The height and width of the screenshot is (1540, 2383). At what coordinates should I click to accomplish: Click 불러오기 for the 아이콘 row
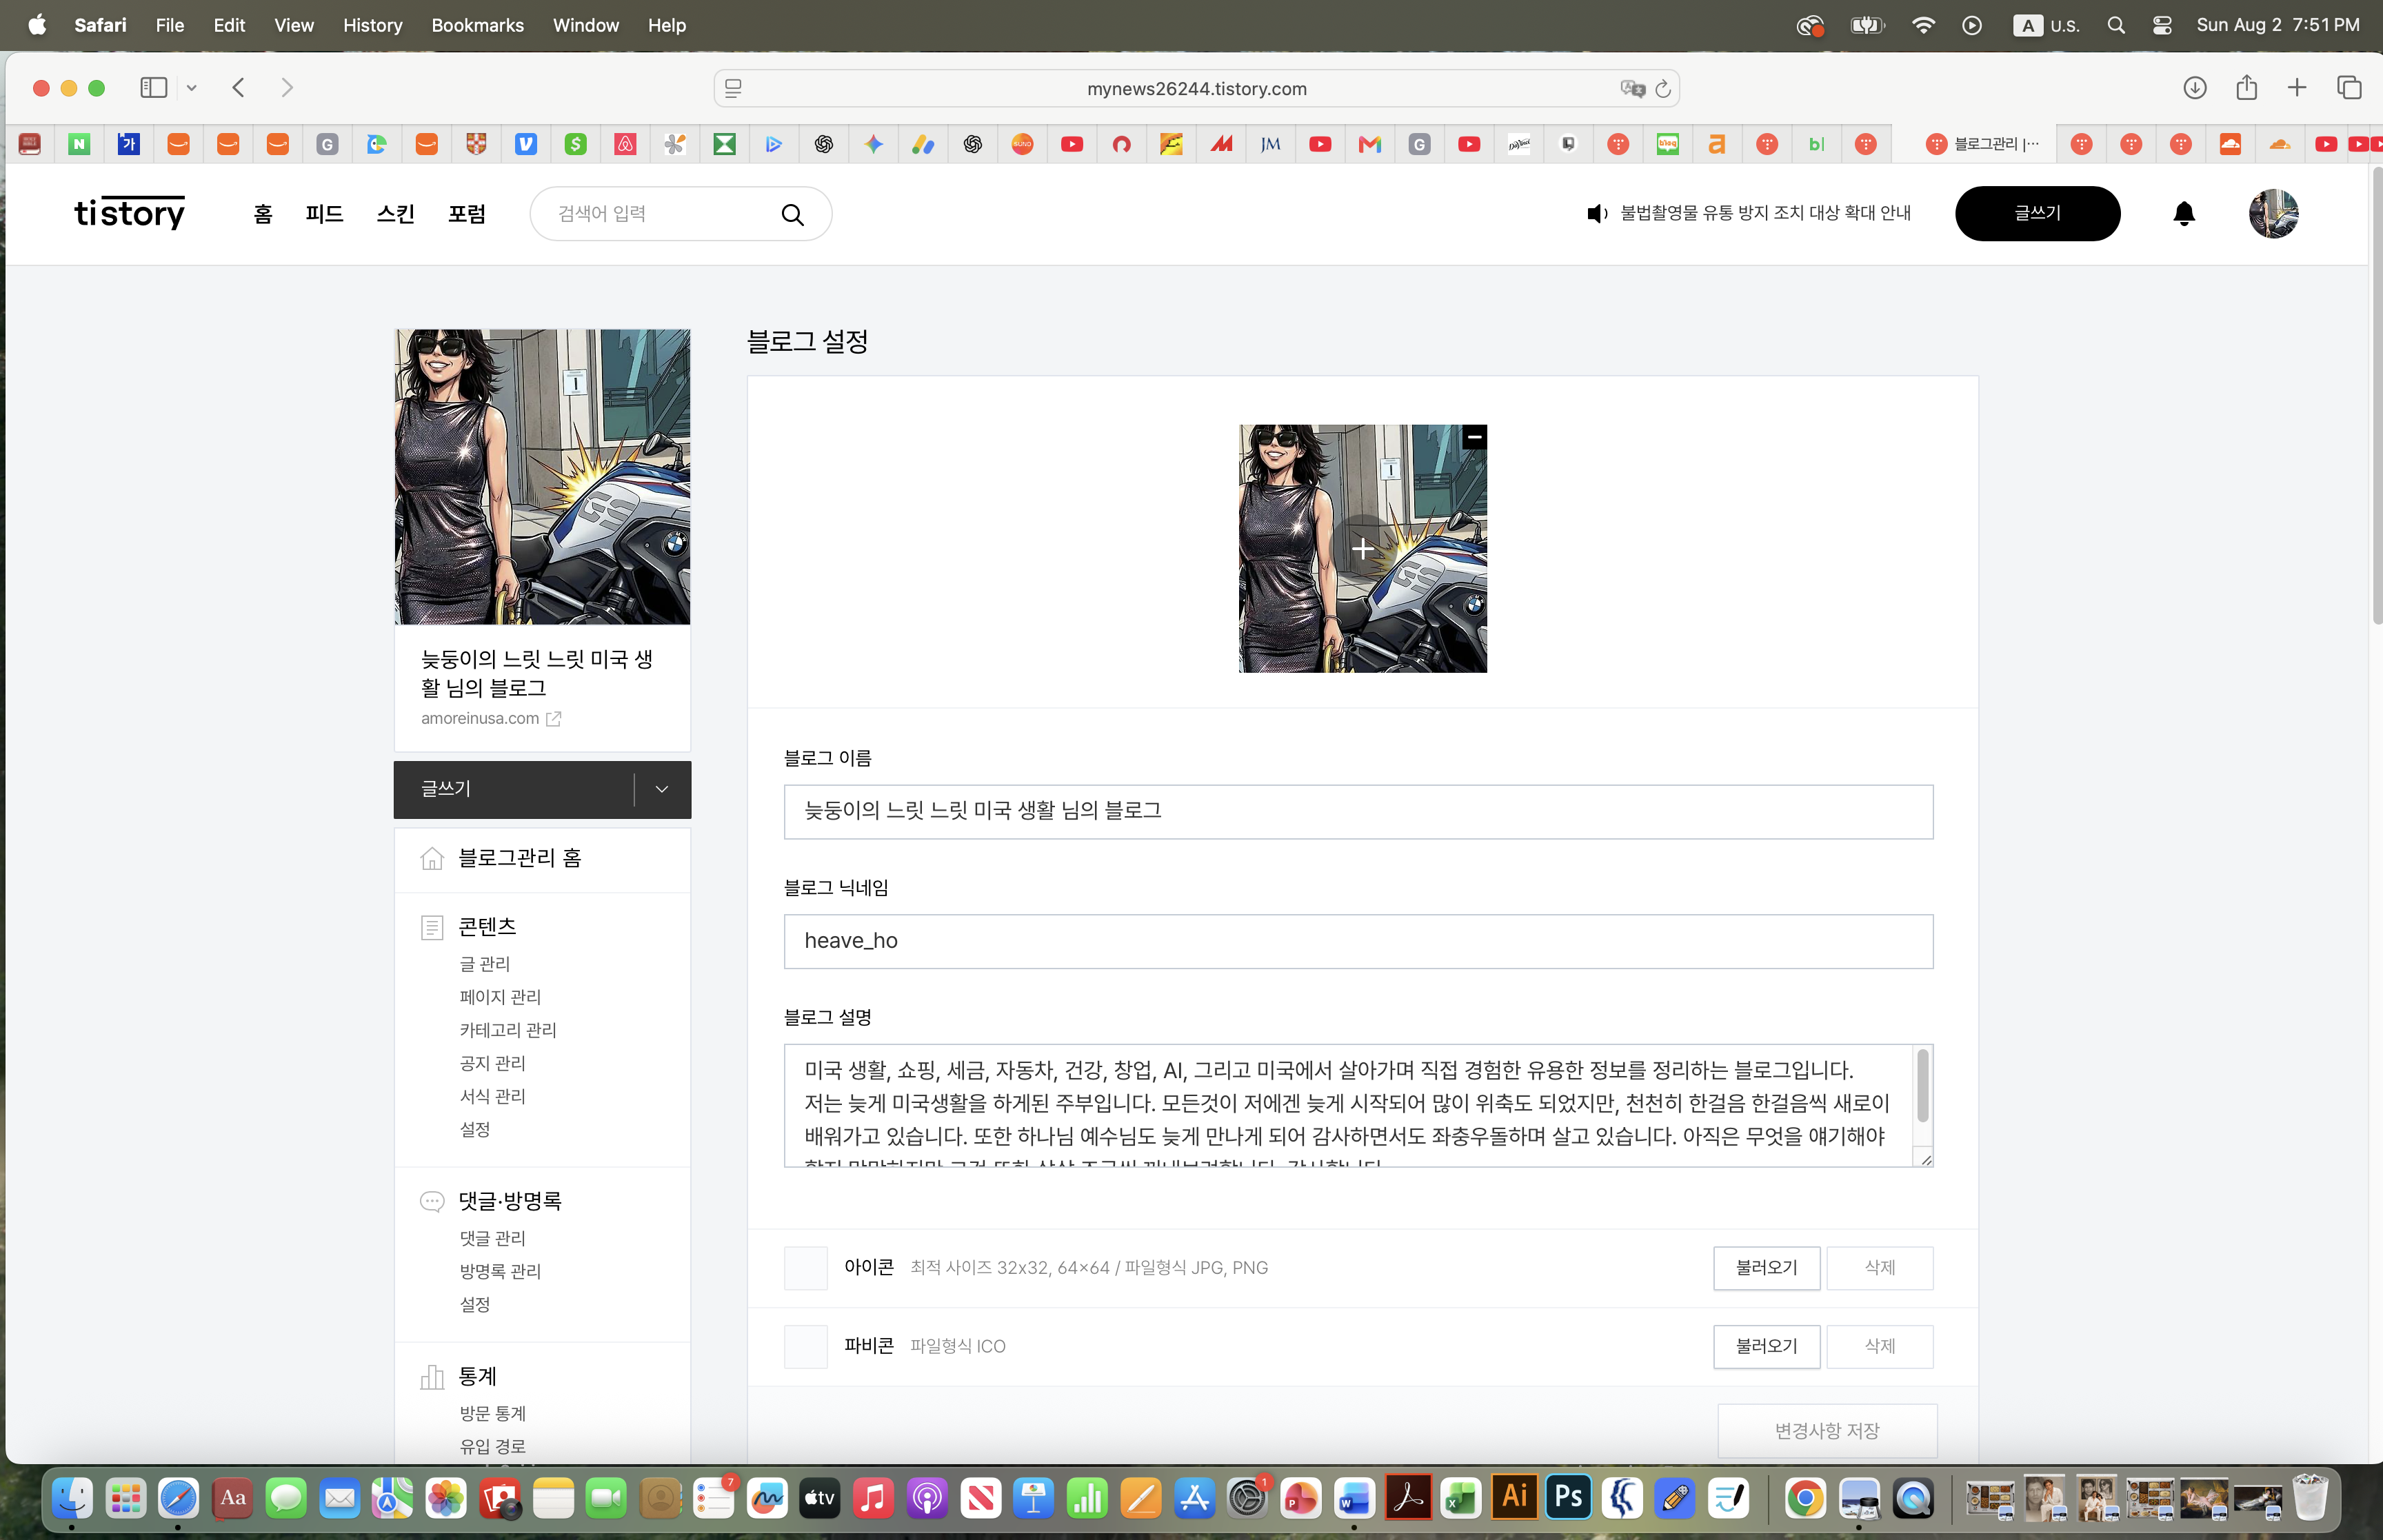coord(1766,1268)
